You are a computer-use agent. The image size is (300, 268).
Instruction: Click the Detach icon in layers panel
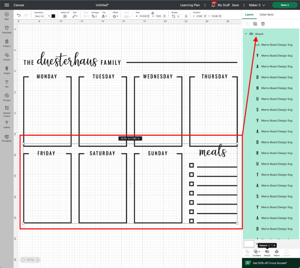pyautogui.click(x=267, y=252)
